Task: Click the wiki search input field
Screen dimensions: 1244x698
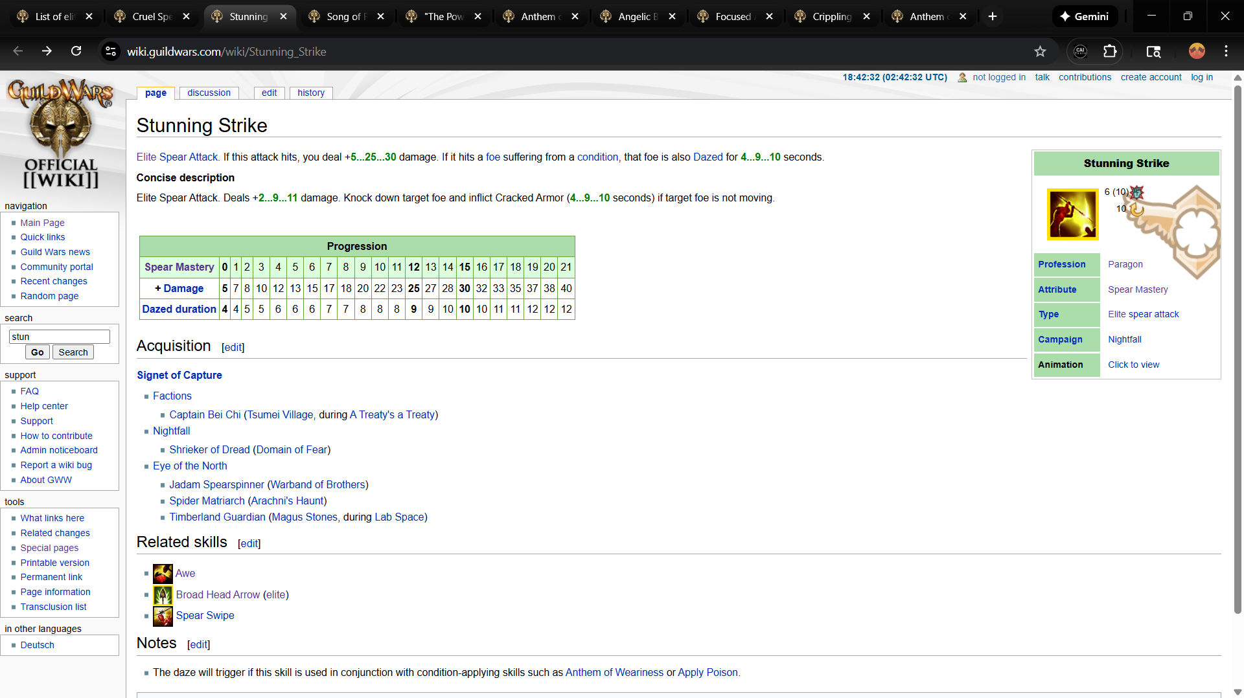Action: pos(59,337)
